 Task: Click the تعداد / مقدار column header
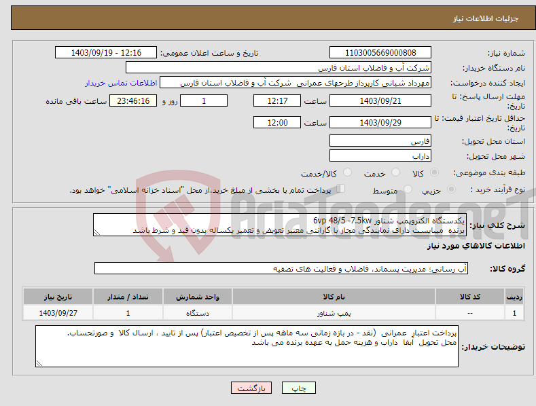coord(128,297)
